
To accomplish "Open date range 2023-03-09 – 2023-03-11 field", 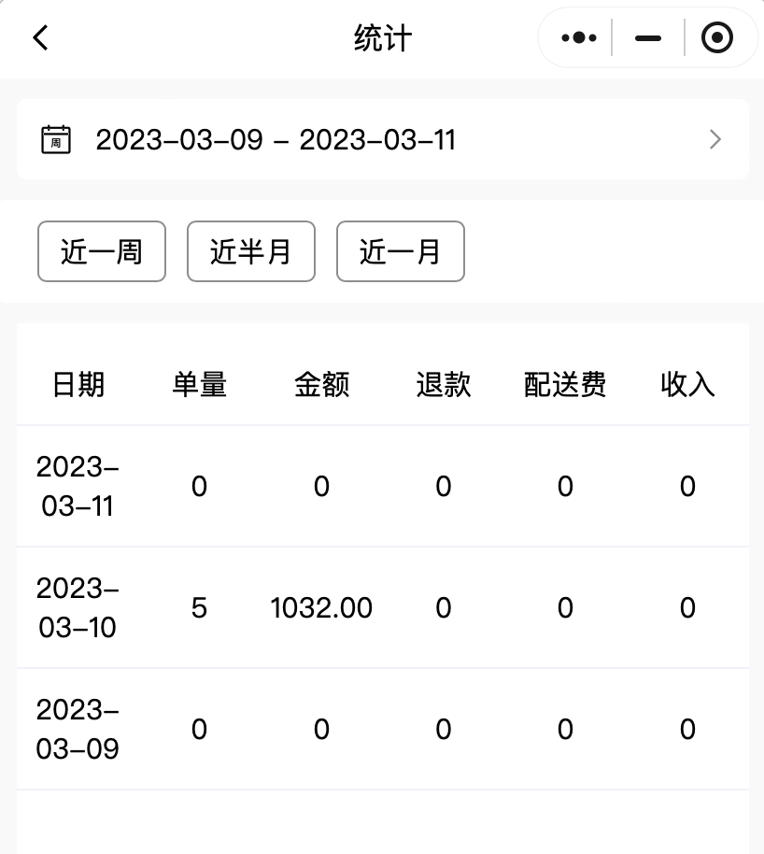I will pos(383,139).
